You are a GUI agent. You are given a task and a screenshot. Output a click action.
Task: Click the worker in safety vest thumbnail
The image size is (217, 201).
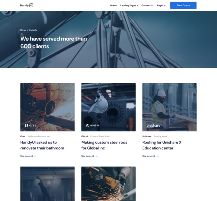pyautogui.click(x=169, y=104)
